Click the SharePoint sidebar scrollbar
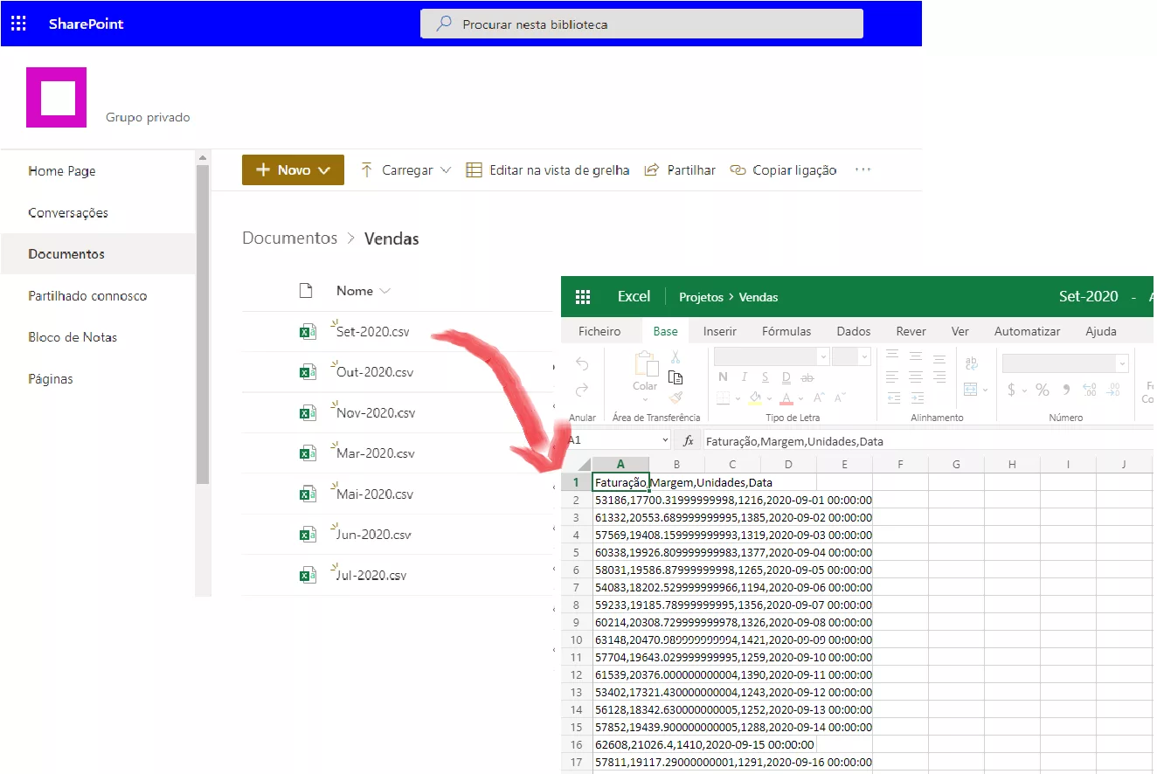The image size is (1157, 774). pos(203,323)
